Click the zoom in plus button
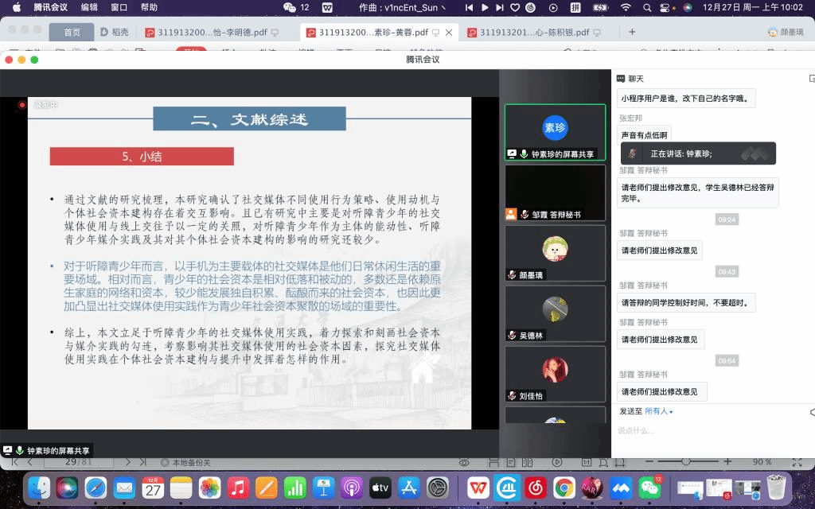The image size is (815, 509). pos(727,462)
